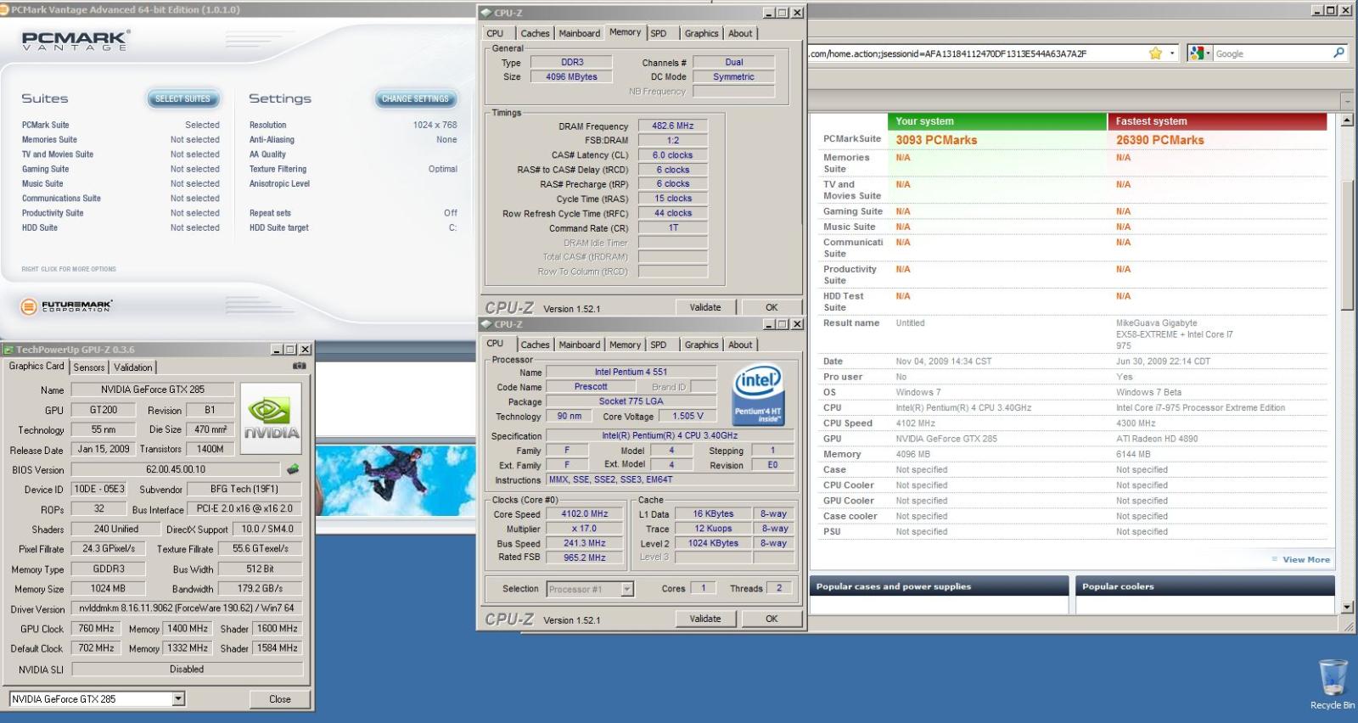Click the 26390 PCMarks fastest score
1358x723 pixels.
tap(1159, 140)
